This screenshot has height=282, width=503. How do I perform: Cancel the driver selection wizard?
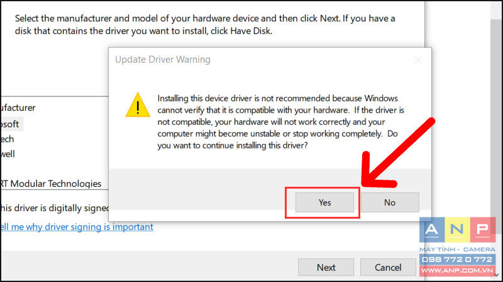click(388, 267)
